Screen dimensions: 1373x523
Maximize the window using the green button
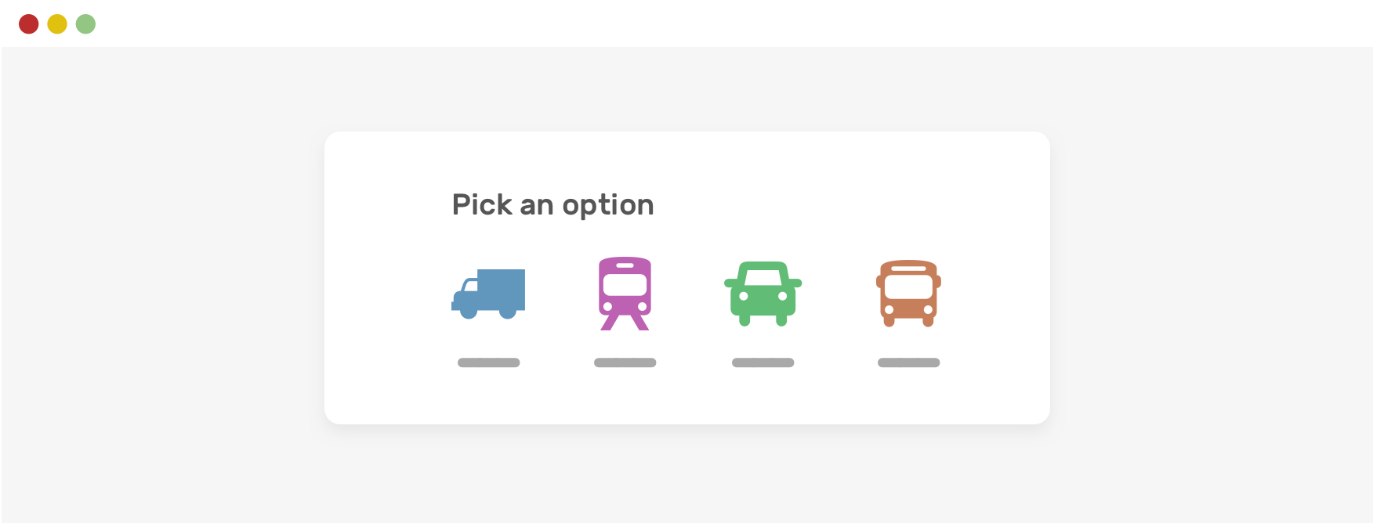coord(85,24)
